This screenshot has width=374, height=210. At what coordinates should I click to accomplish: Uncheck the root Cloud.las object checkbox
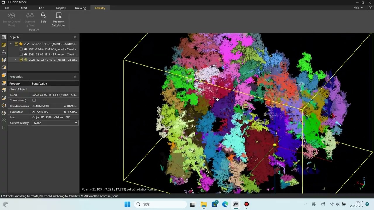coord(16,44)
